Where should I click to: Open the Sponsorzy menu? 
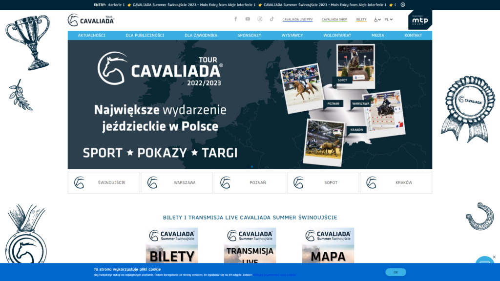point(250,35)
